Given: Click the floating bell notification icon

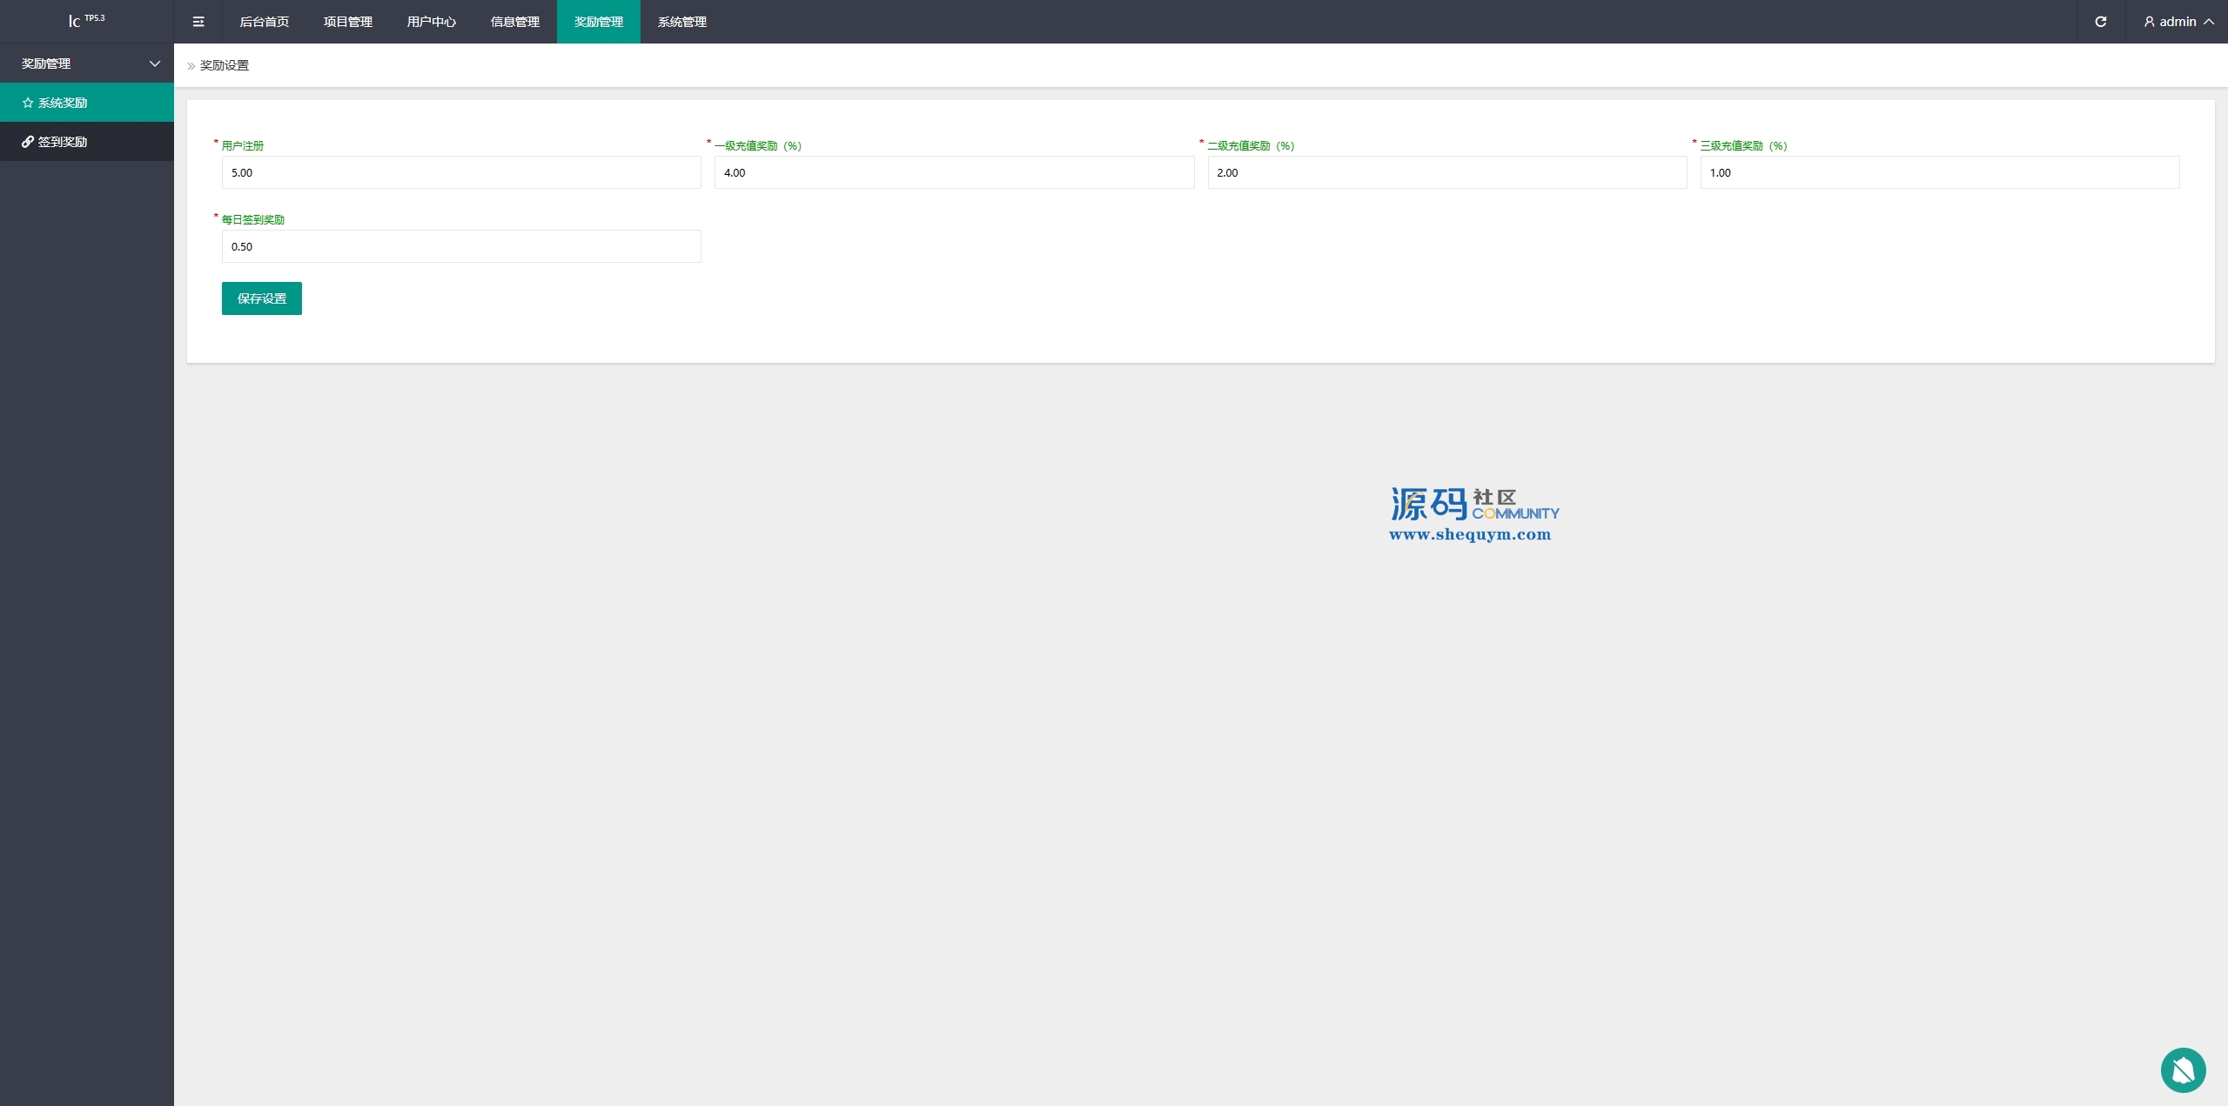Looking at the screenshot, I should point(2183,1069).
